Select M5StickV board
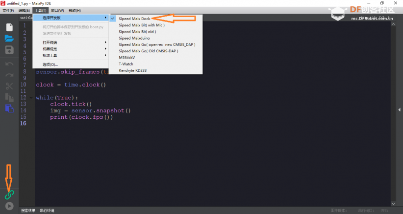 tap(156, 57)
